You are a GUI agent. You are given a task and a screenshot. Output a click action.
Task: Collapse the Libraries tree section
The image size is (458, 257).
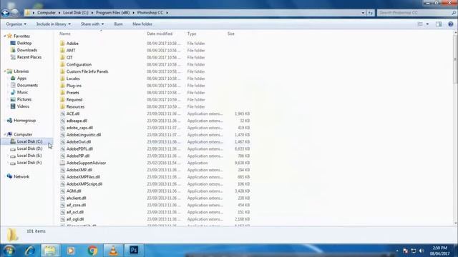4,71
